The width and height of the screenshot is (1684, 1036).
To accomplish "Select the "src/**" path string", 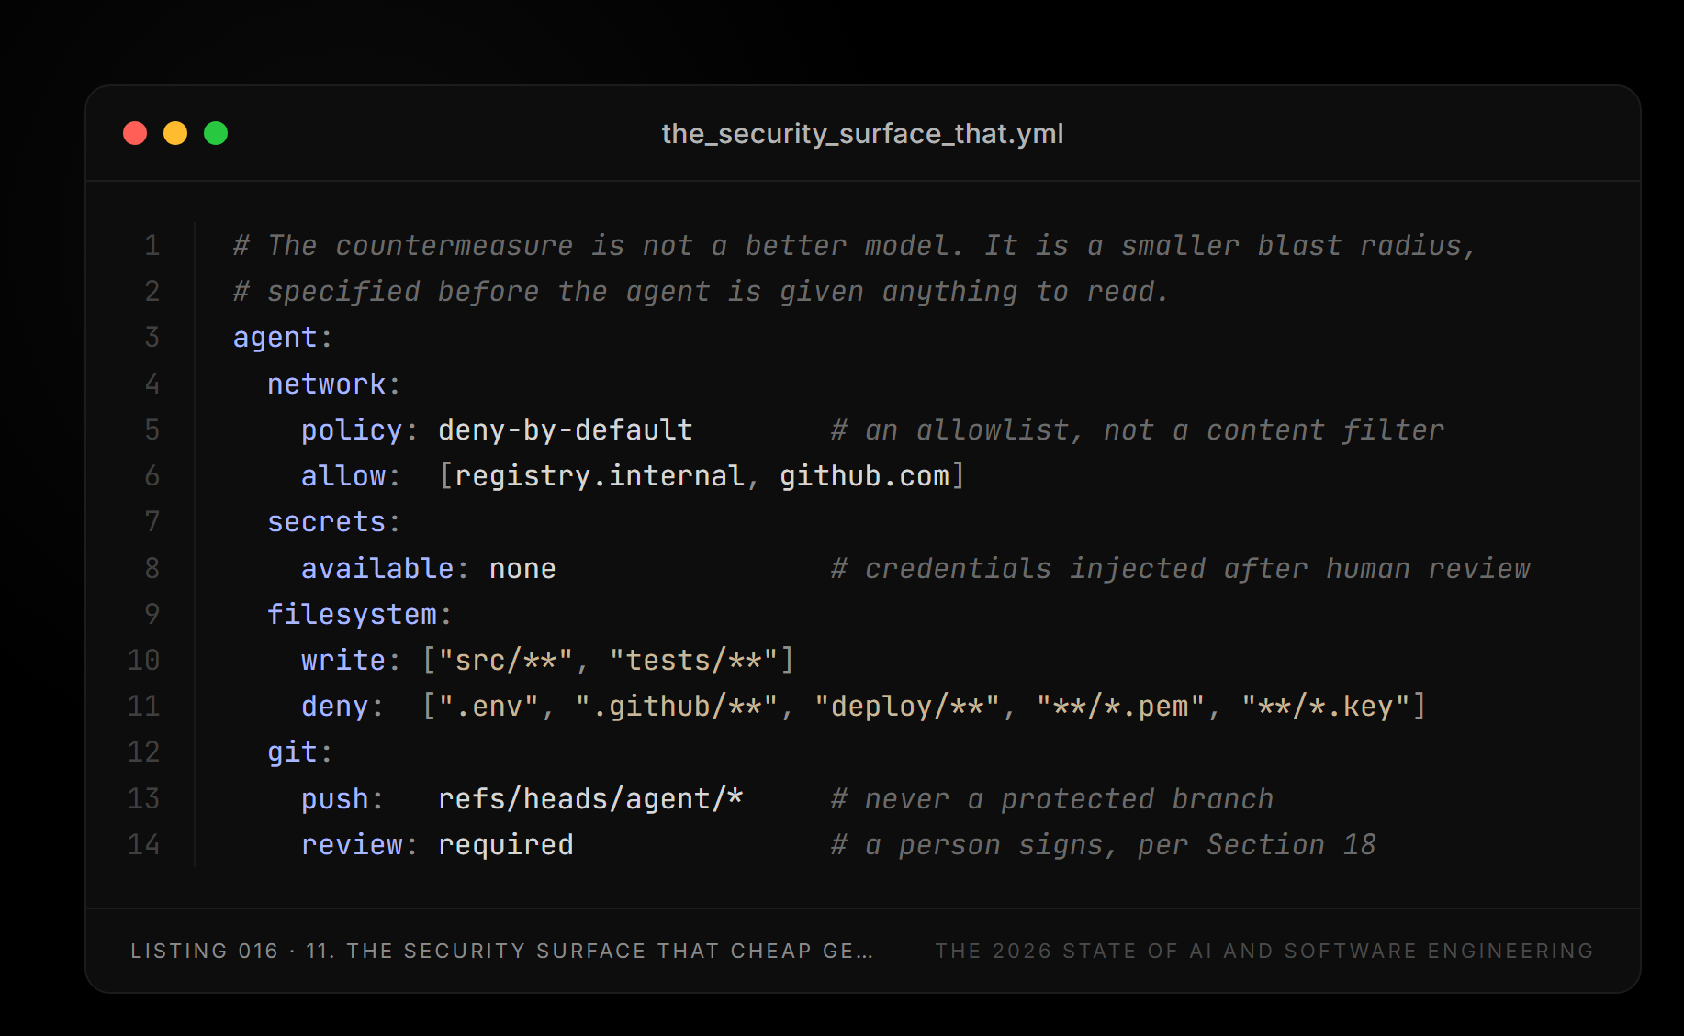I will coord(506,660).
